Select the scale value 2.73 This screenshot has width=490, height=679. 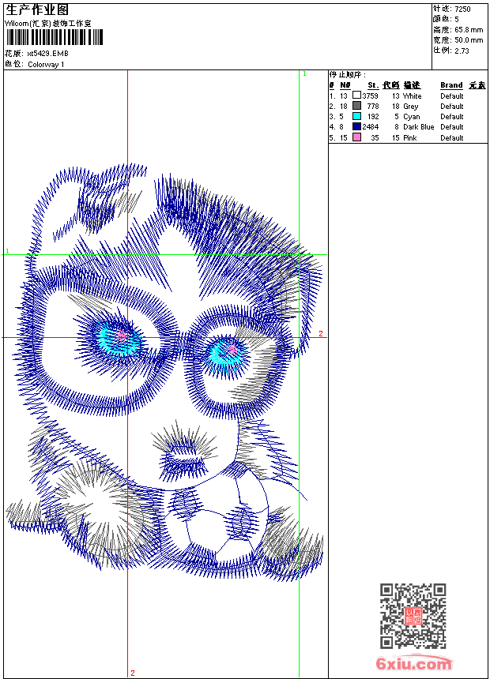pos(462,51)
